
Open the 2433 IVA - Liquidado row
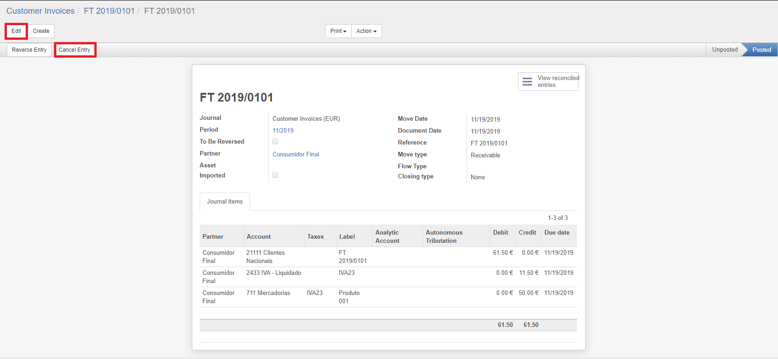[x=273, y=273]
